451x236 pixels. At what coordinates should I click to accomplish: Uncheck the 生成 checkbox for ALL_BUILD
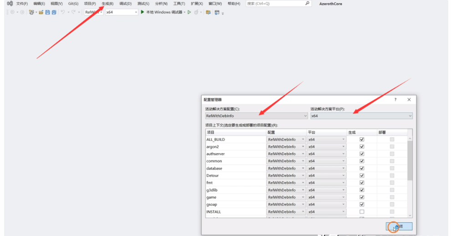coord(362,139)
